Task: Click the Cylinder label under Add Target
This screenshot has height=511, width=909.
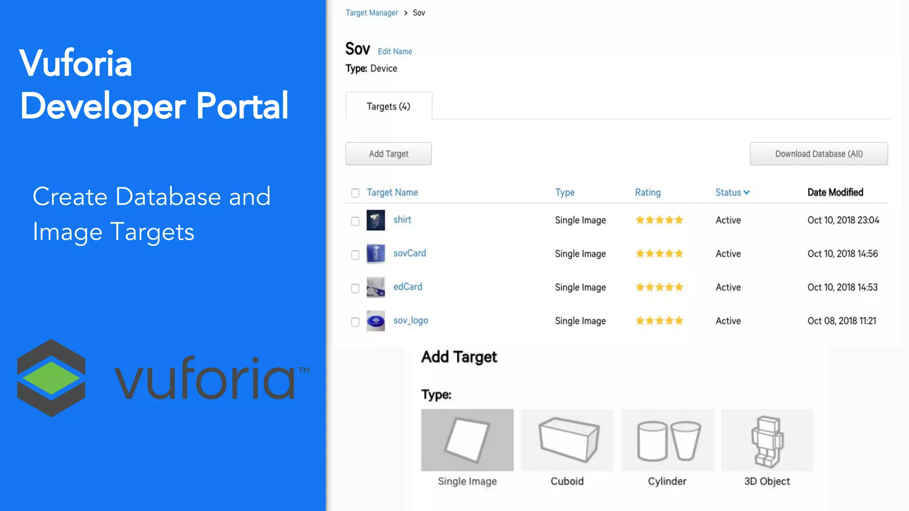Action: point(667,481)
